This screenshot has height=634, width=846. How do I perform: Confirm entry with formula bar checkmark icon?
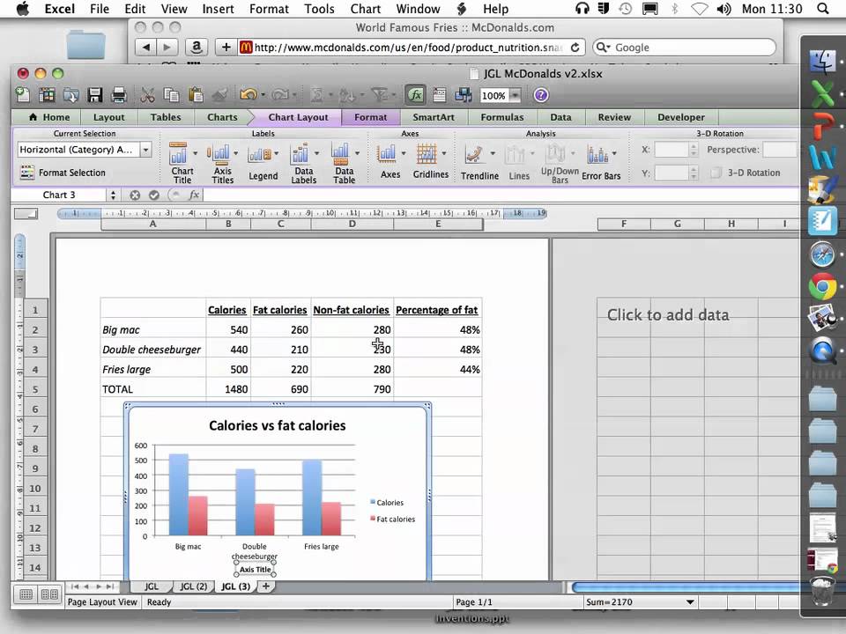(154, 195)
